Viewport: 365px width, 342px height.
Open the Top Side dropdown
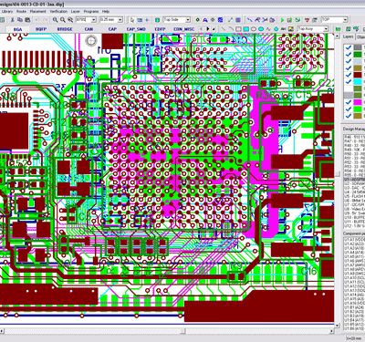188,20
